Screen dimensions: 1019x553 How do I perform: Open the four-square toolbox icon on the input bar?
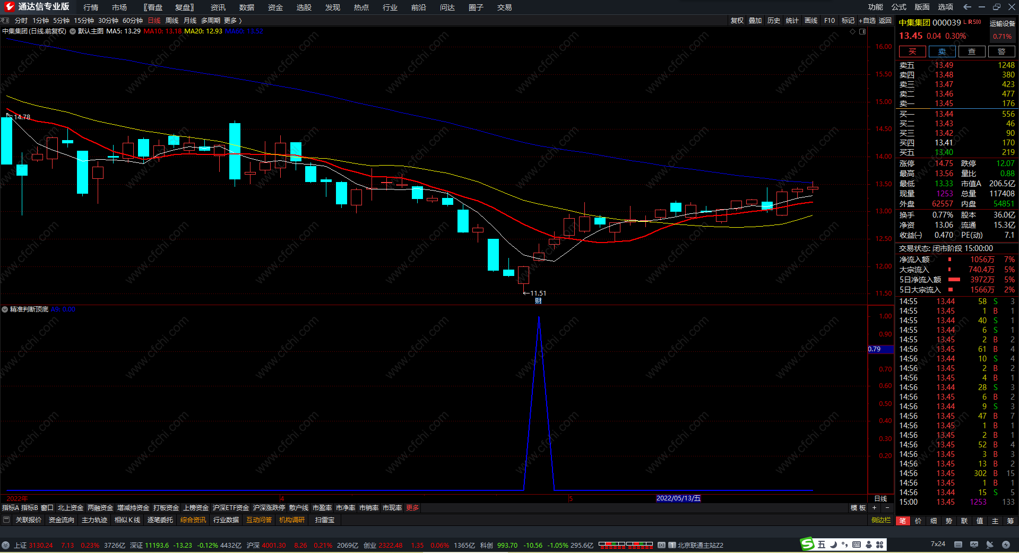pos(880,545)
